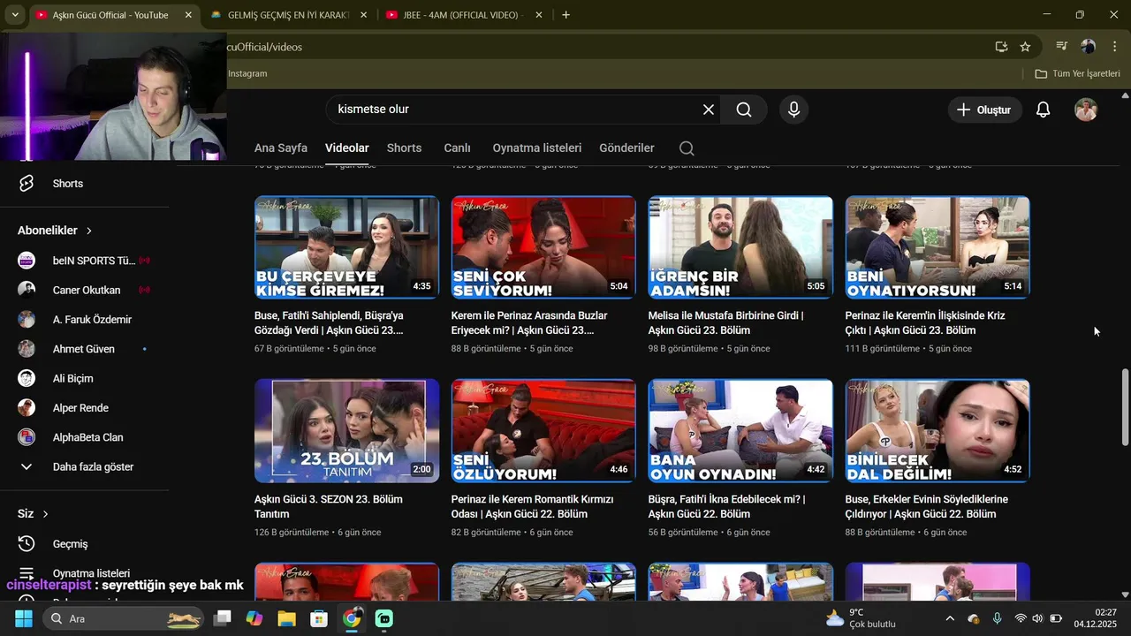Close the Aşkın Gücü Official tab
This screenshot has width=1131, height=636.
pos(188,15)
